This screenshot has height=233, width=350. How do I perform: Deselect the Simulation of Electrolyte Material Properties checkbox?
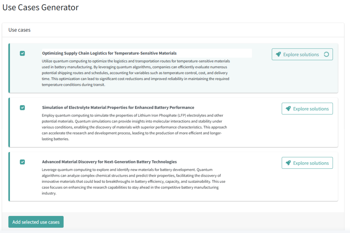tap(22, 108)
